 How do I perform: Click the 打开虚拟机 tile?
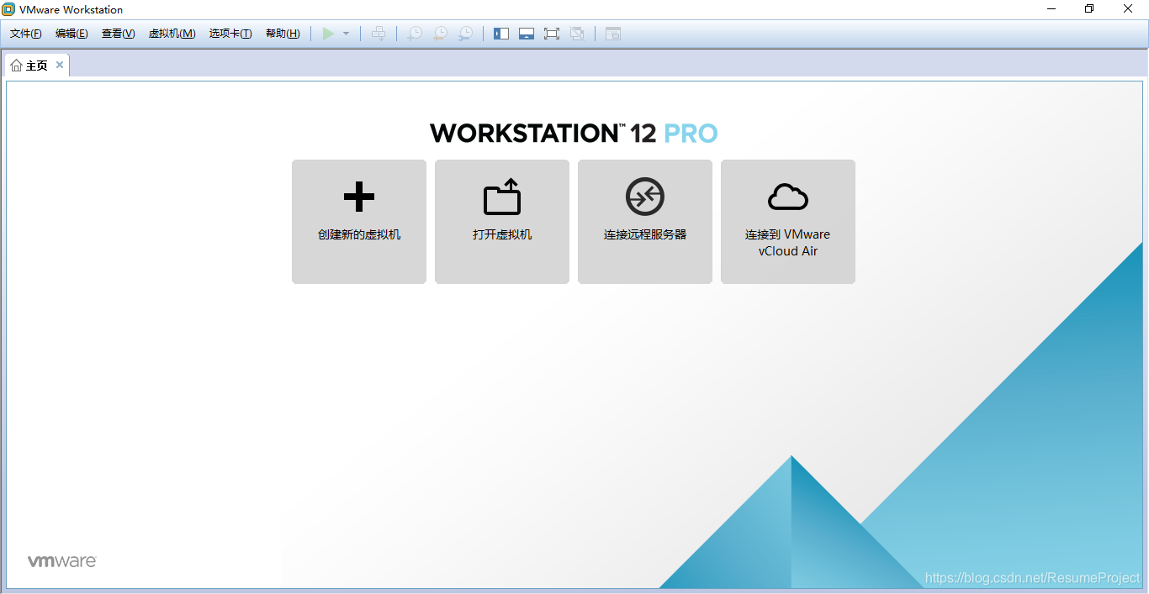coord(502,222)
